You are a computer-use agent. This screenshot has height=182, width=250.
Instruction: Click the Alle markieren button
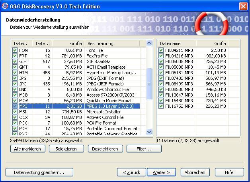28,149
